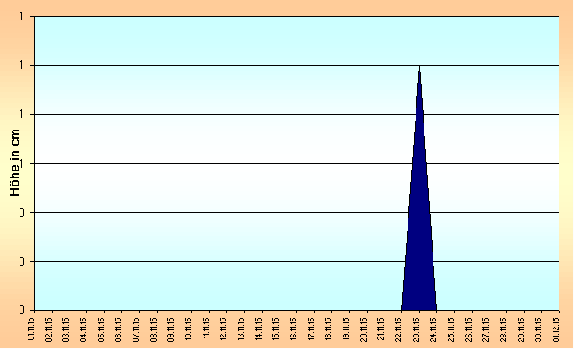Click the 01.11.15 date label
This screenshot has height=349, width=574.
click(x=31, y=329)
